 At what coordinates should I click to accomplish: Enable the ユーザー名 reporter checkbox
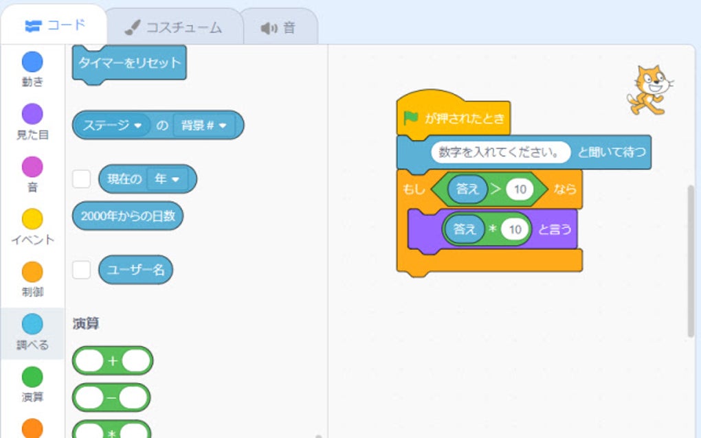coord(81,270)
